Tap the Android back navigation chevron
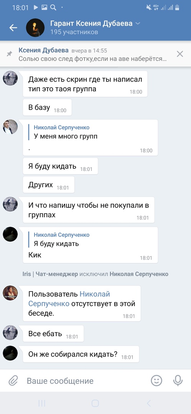This screenshot has height=414, width=191. (x=149, y=403)
